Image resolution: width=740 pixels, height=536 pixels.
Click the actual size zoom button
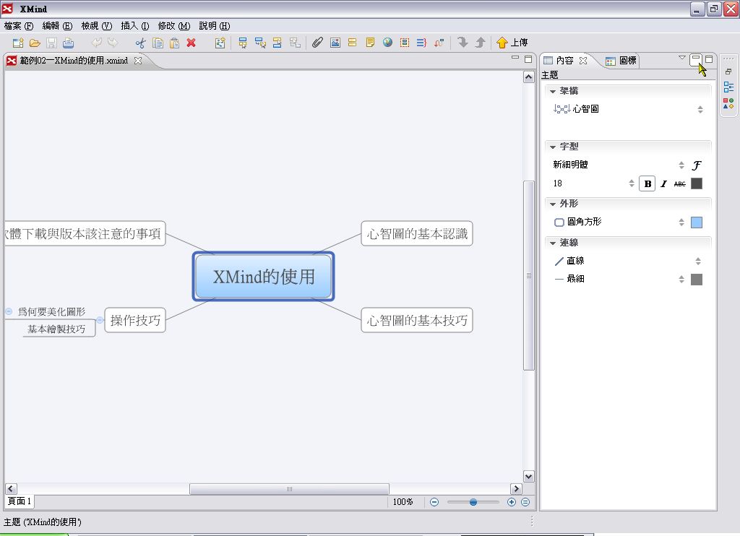point(525,502)
